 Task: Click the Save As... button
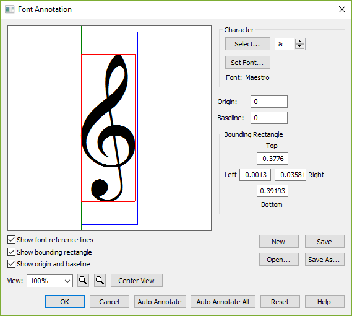325,260
